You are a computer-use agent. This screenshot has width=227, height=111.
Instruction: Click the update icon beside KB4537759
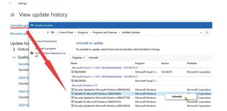coord(73,98)
